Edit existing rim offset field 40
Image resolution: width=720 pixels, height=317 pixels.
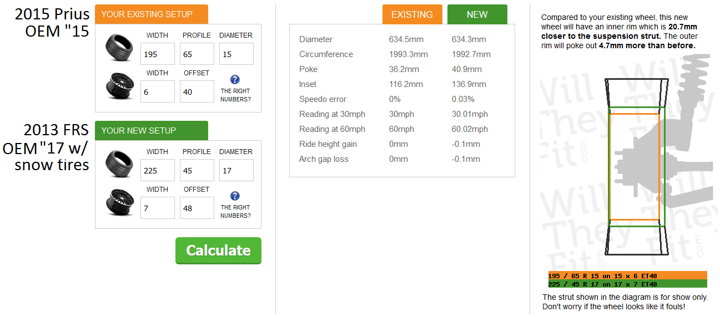tap(197, 91)
